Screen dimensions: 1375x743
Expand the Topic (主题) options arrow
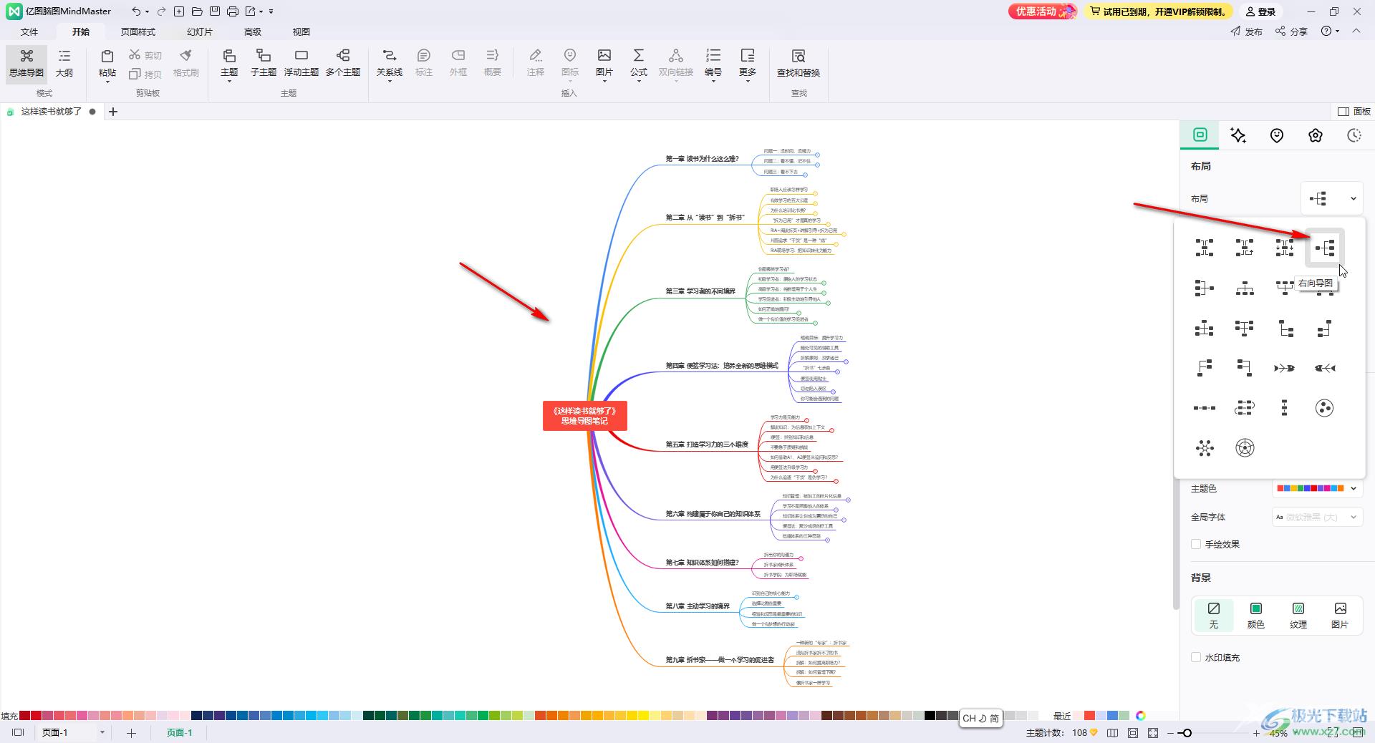[x=229, y=82]
